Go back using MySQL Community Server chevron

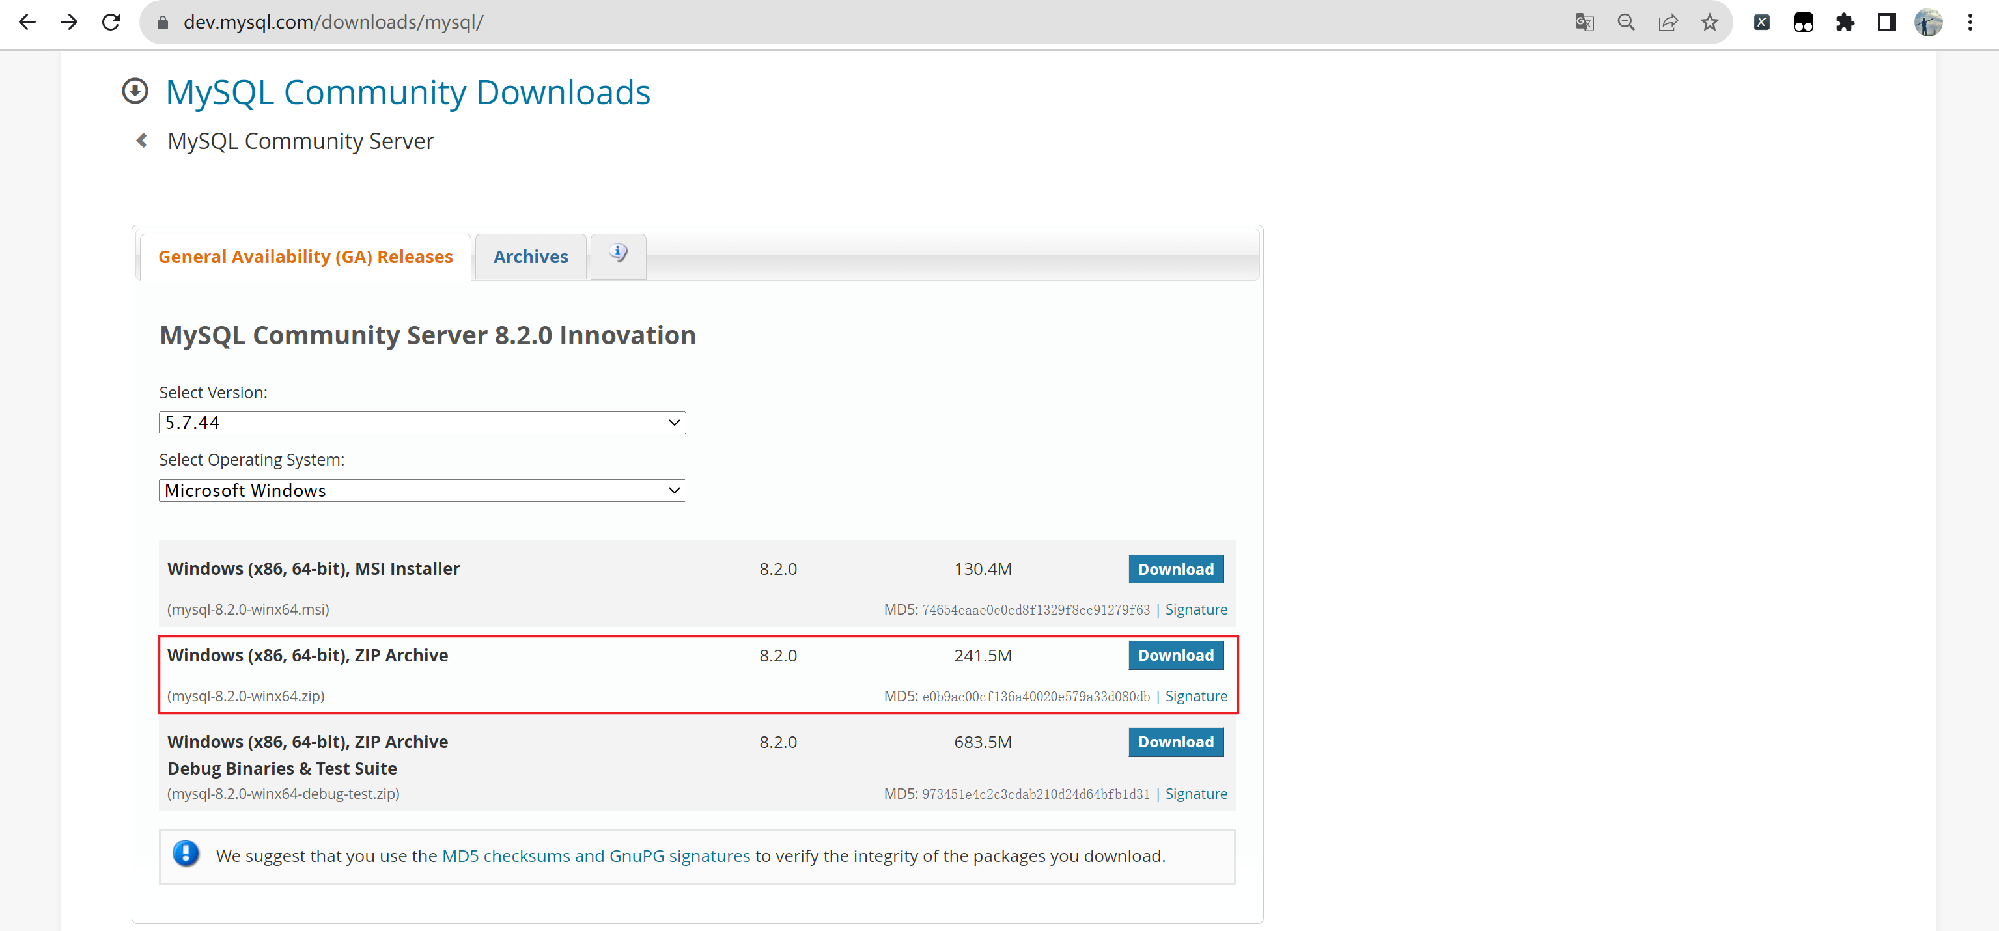(142, 141)
